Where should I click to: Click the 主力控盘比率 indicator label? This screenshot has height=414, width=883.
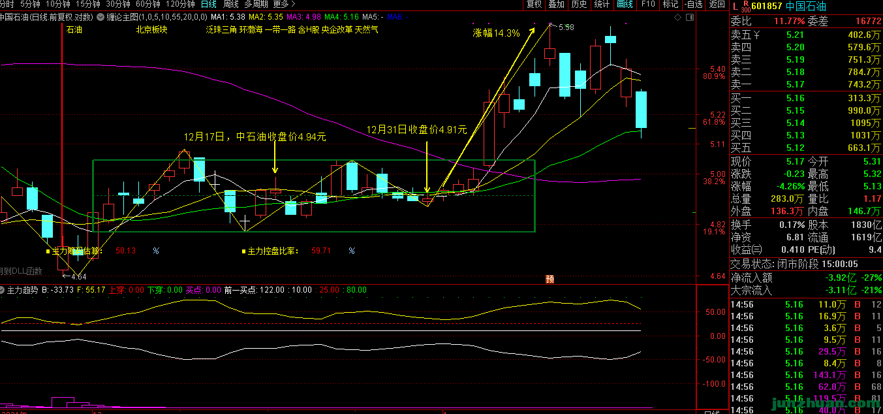click(273, 251)
